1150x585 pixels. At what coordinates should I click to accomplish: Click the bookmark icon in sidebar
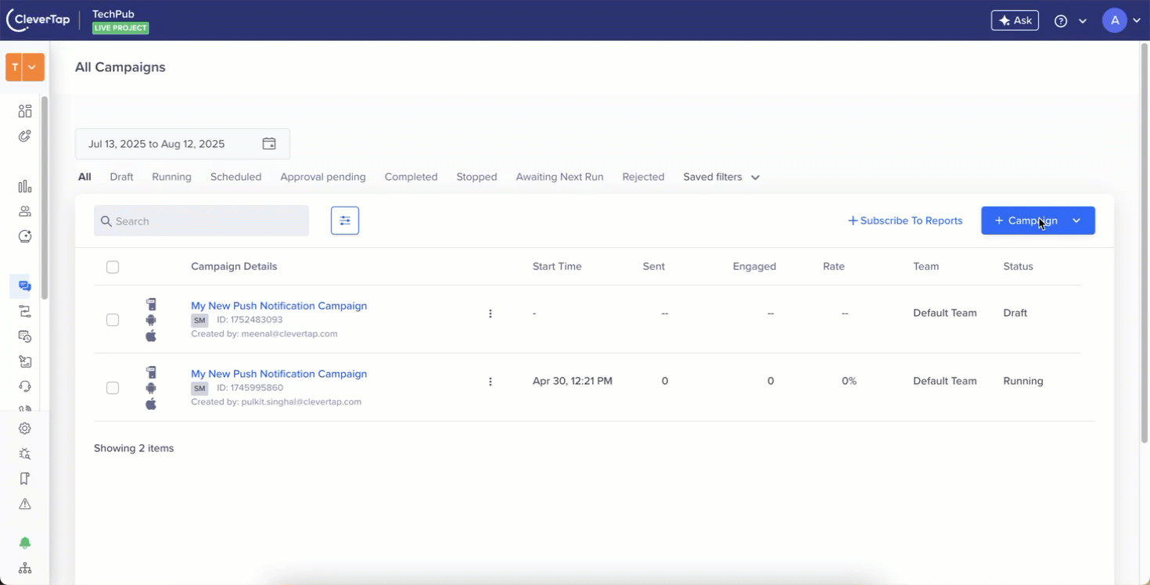[x=25, y=479]
